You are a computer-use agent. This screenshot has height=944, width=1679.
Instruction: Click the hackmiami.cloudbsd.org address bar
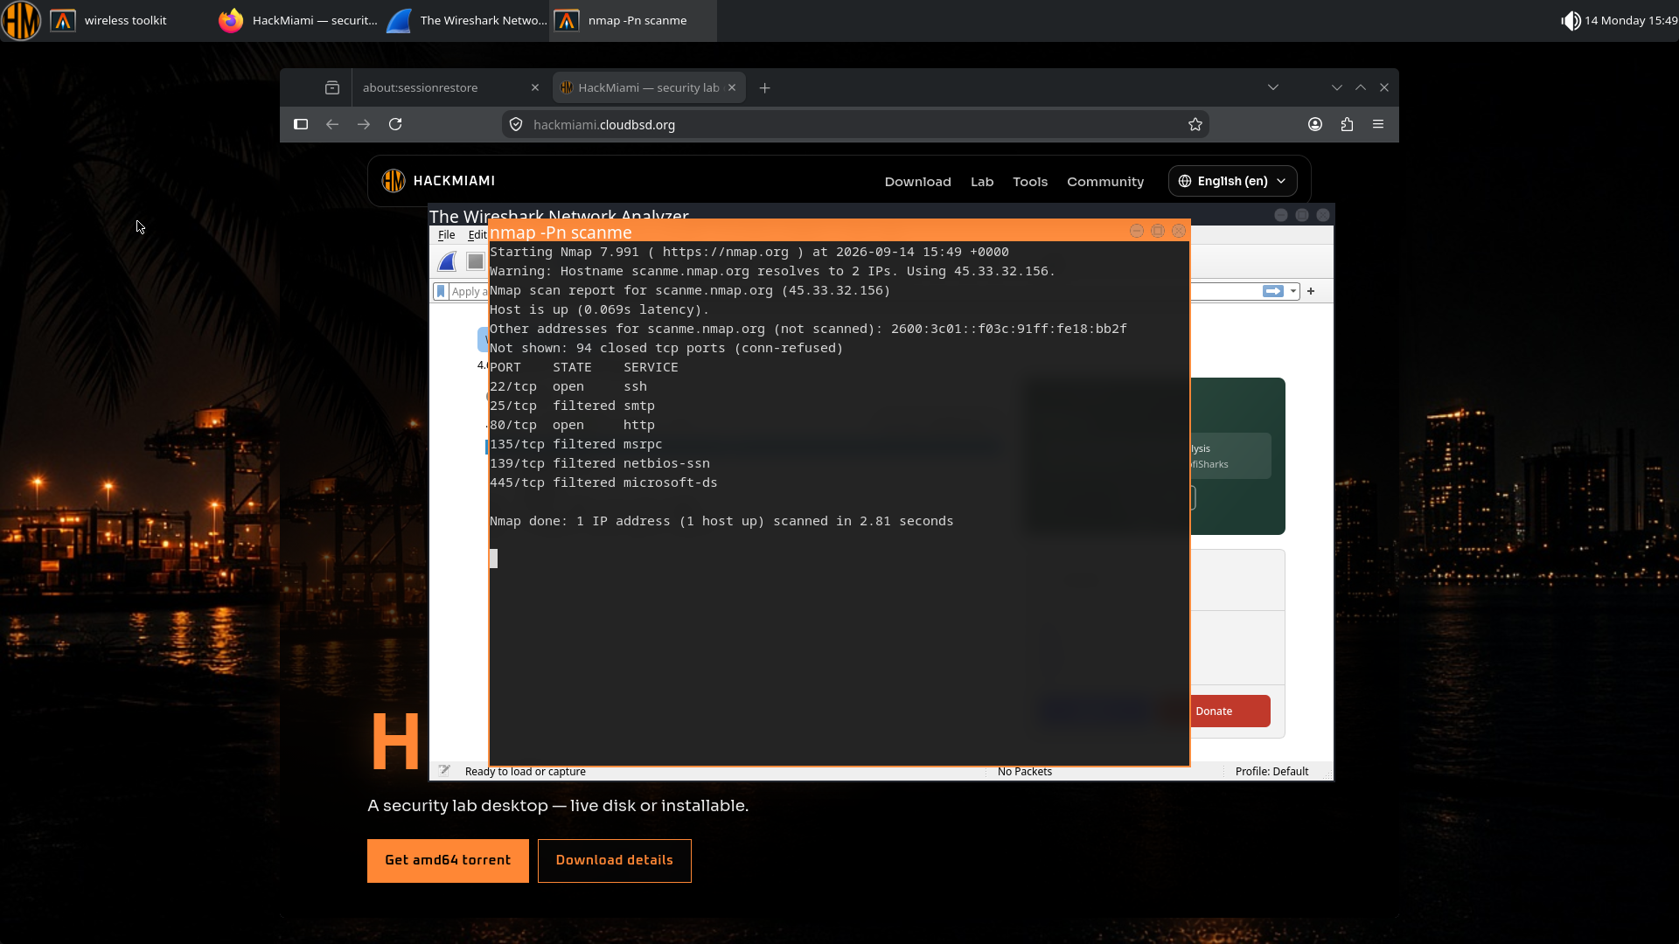pyautogui.click(x=854, y=124)
